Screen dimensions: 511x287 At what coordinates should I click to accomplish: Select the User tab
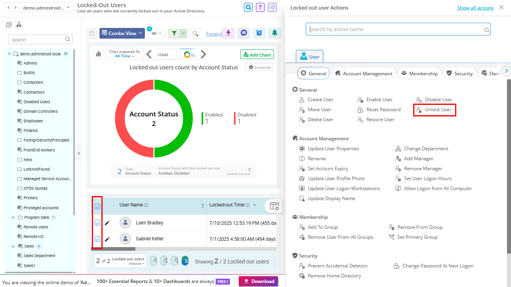click(x=309, y=57)
